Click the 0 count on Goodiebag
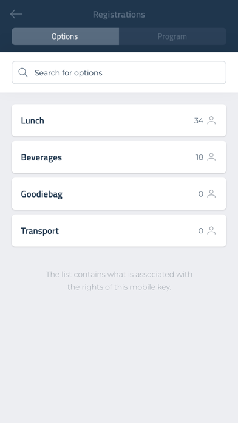238x423 pixels. 201,194
